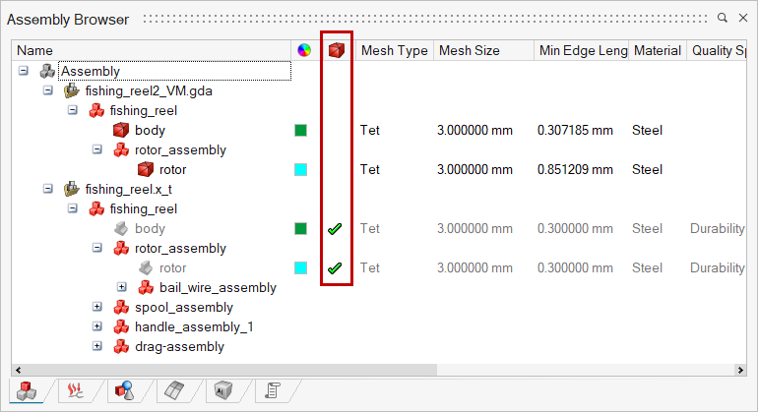Toggle green checkmark on the grayed rotor row
Screen dimensions: 758x412
(335, 267)
